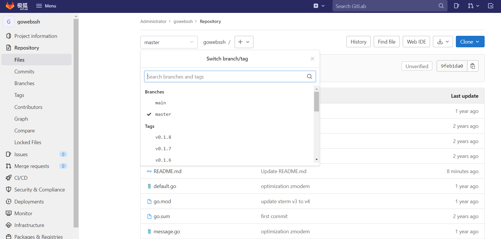Click the Repository icon in sidebar
The width and height of the screenshot is (501, 239).
(x=9, y=48)
